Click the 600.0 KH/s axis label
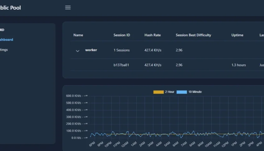Viewport: 264px width, 151px height. (x=77, y=96)
